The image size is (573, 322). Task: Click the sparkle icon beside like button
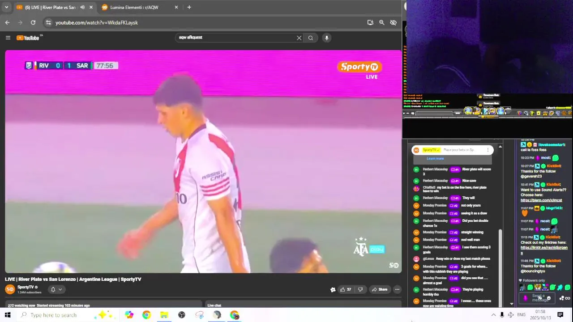[333, 290]
